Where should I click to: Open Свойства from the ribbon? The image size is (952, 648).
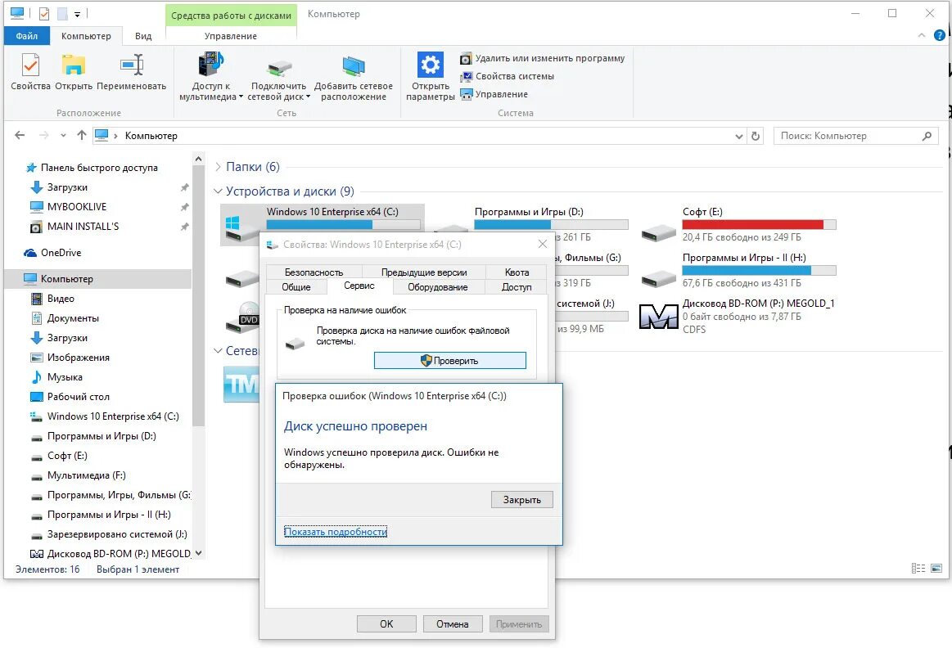tap(29, 74)
